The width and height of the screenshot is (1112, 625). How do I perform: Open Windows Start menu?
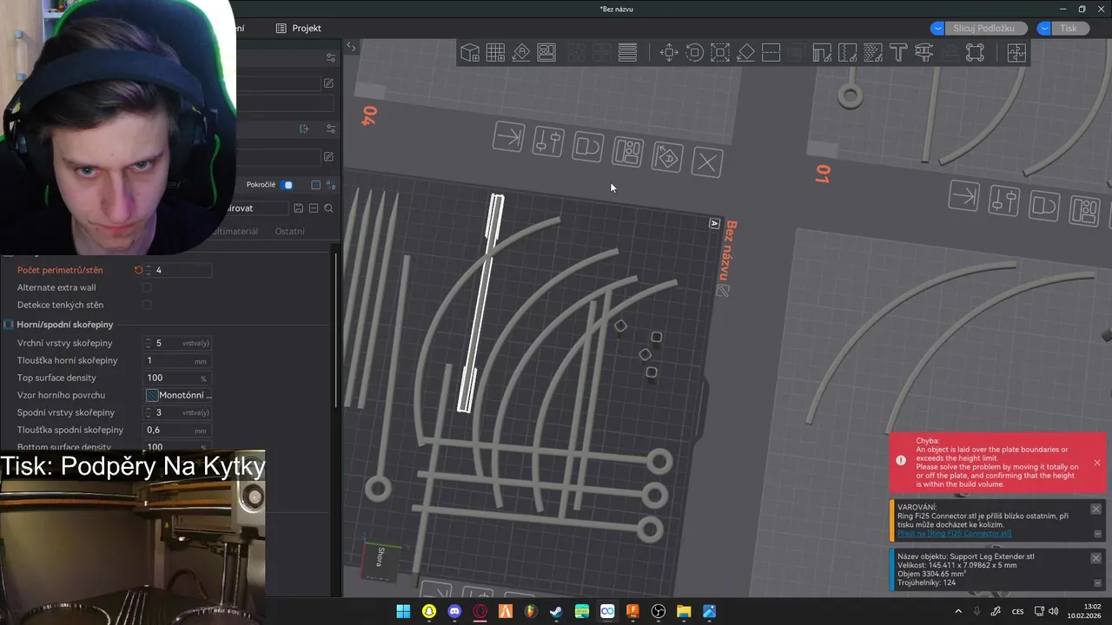click(x=403, y=611)
